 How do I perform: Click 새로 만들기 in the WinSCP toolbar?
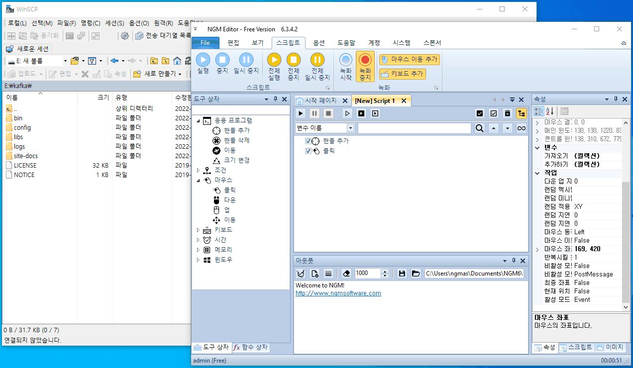pos(157,74)
